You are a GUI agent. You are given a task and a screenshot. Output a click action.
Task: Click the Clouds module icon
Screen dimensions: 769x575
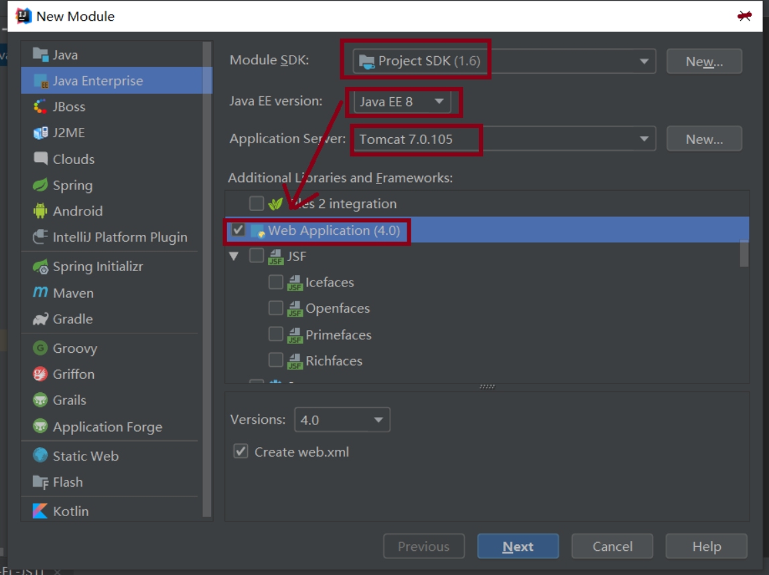(x=40, y=159)
